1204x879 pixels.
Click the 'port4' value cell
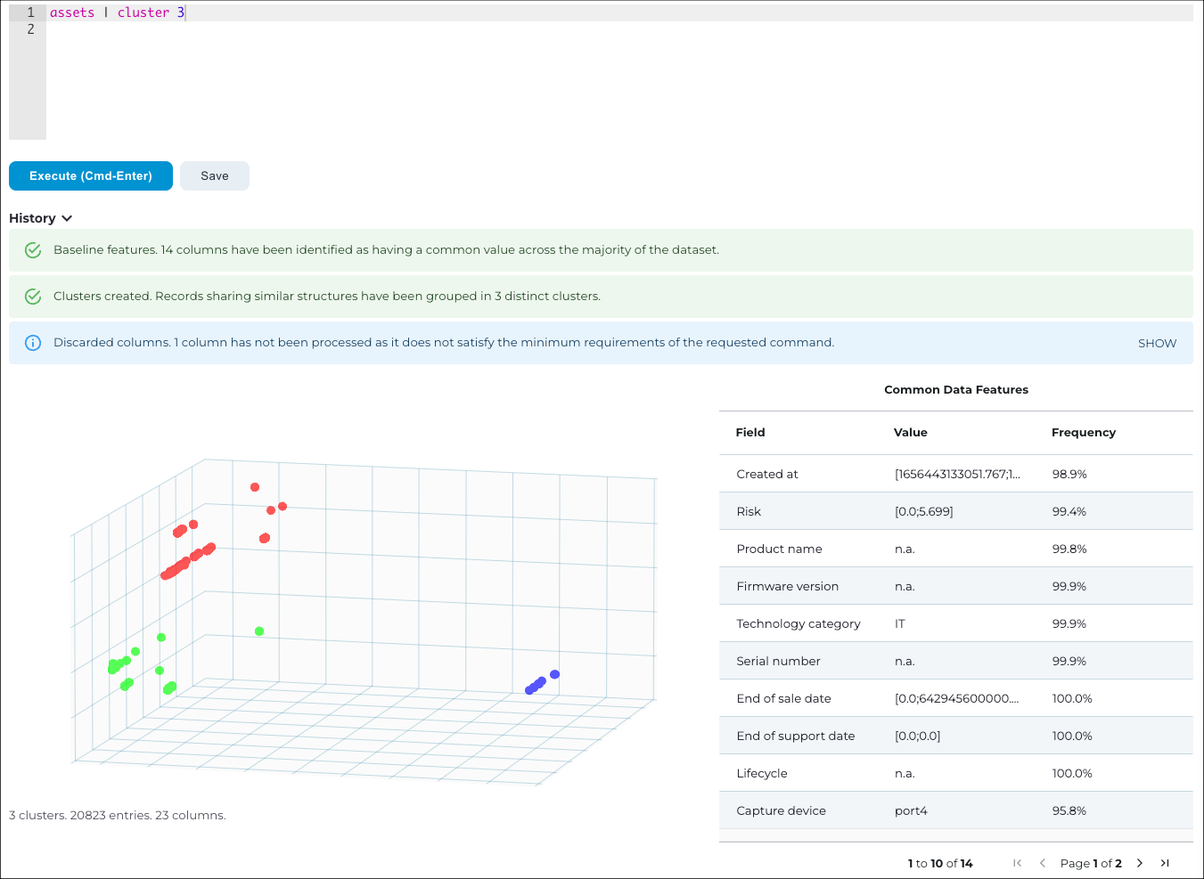pyautogui.click(x=911, y=810)
